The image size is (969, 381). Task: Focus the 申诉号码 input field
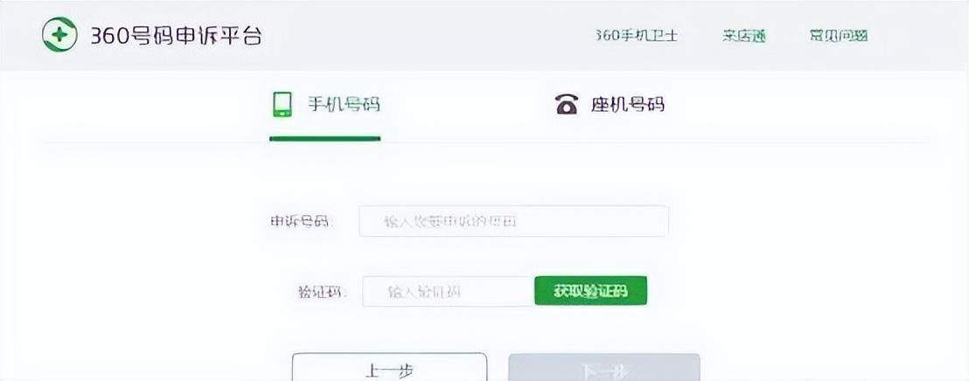(513, 221)
